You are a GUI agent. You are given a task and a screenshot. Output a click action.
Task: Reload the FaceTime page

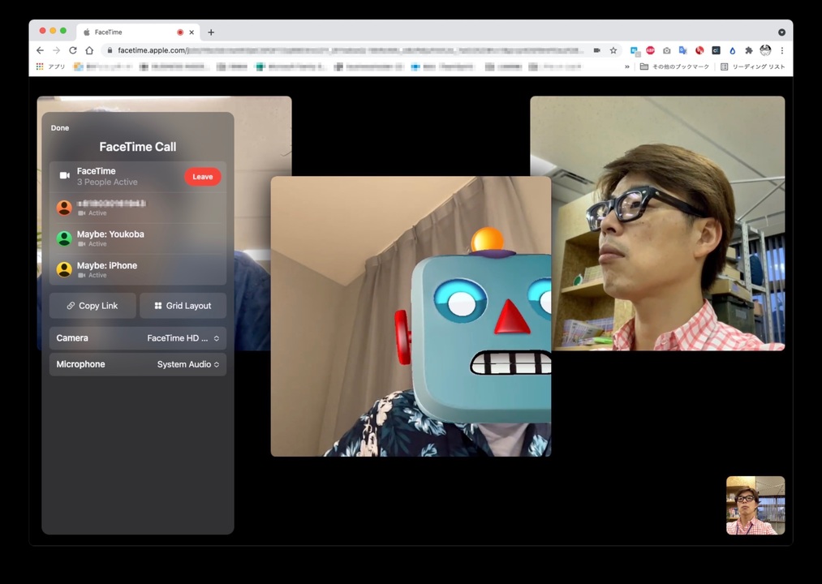73,50
